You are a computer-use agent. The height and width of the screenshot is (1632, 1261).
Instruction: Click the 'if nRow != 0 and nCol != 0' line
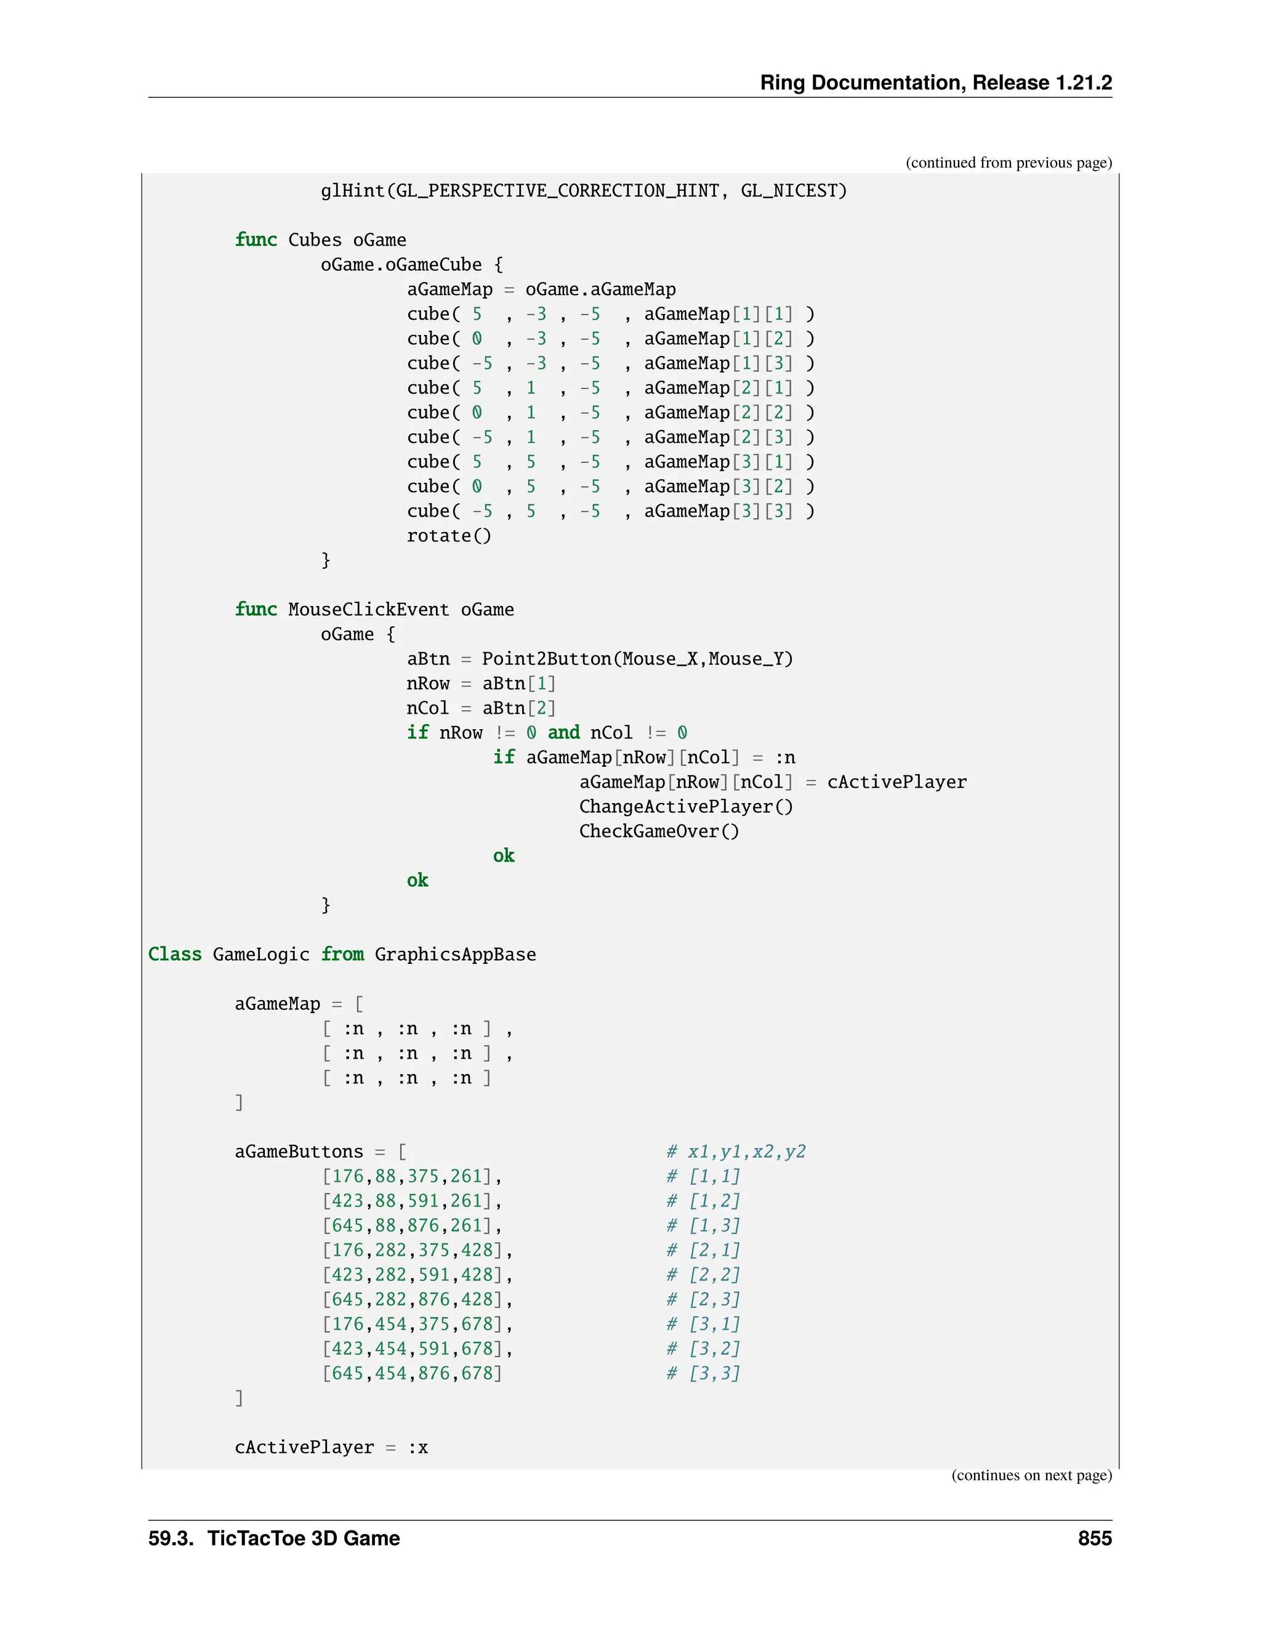click(547, 733)
